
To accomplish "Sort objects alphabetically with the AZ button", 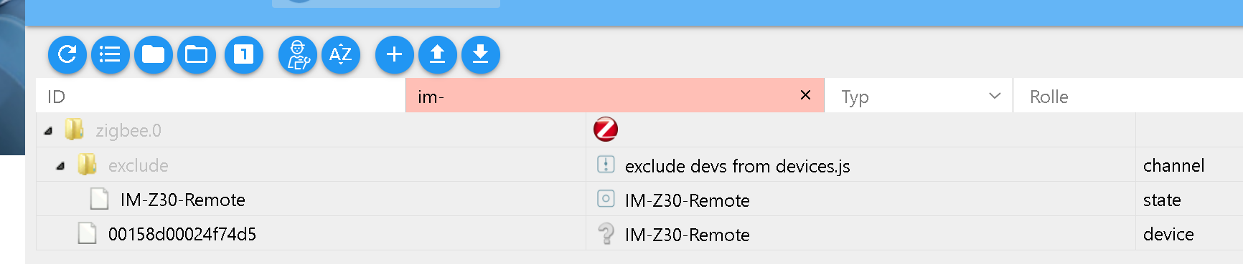I will 341,54.
